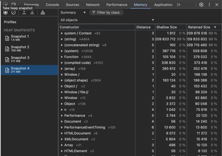Viewport: 222px width, 156px height.
Task: Click retained size value 209 876 516
Action: pyautogui.click(x=197, y=33)
